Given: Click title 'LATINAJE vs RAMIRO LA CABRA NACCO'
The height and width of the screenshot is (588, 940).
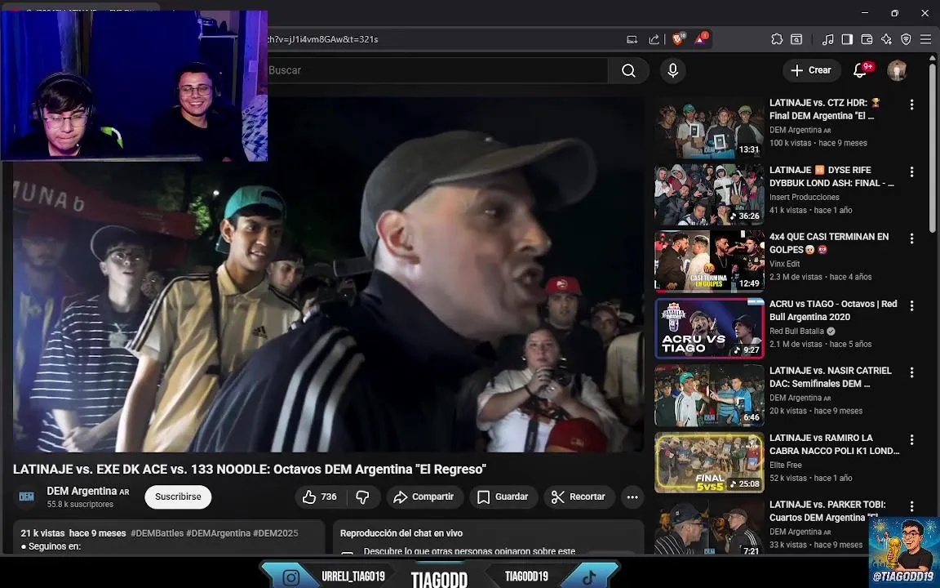Looking at the screenshot, I should click(835, 444).
